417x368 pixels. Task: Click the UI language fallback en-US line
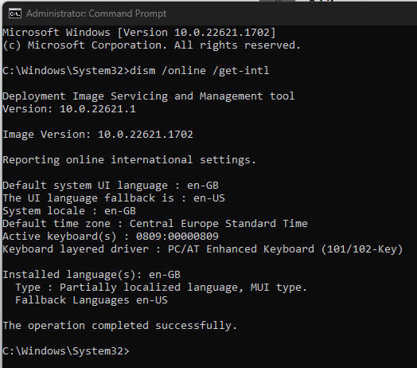coord(114,198)
